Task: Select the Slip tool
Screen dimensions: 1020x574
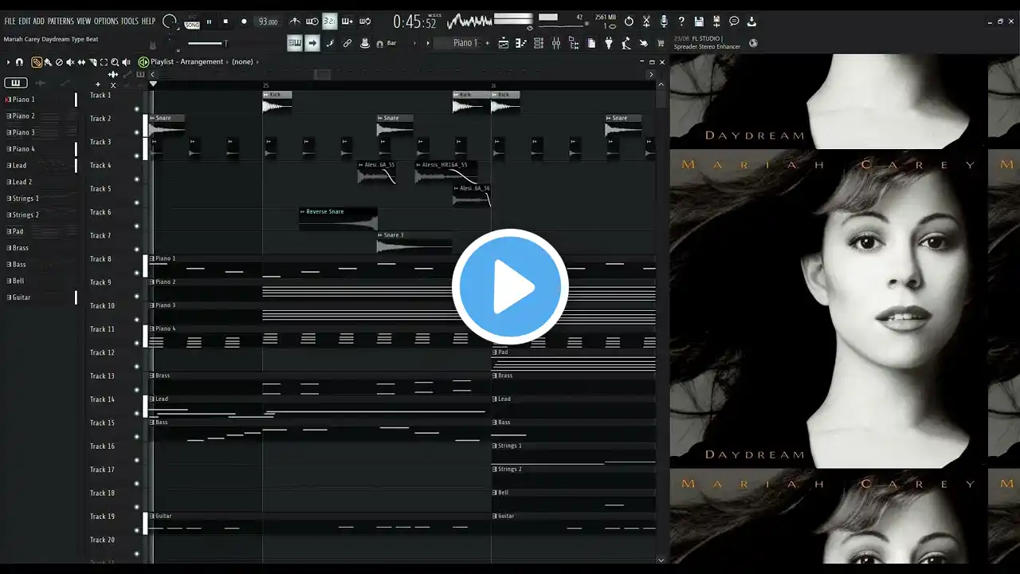Action: 81,62
